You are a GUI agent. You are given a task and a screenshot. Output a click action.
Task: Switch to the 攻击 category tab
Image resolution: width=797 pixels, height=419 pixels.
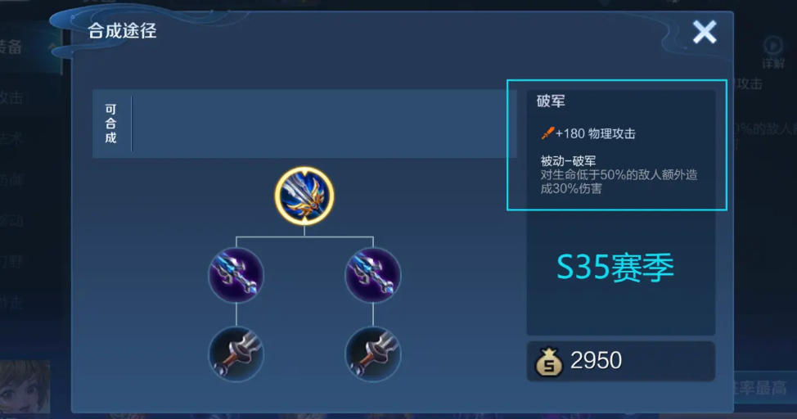point(11,97)
